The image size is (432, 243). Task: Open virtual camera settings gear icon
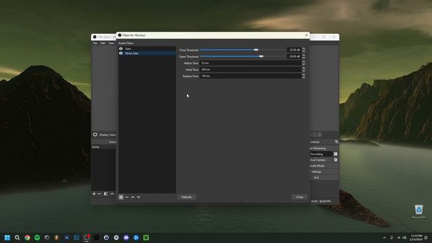(x=335, y=160)
